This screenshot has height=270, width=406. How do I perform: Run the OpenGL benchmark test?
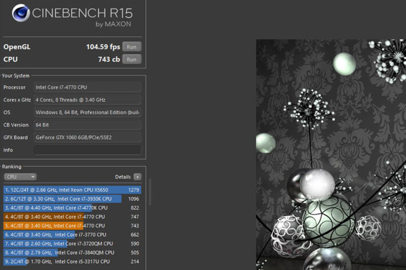click(x=131, y=47)
